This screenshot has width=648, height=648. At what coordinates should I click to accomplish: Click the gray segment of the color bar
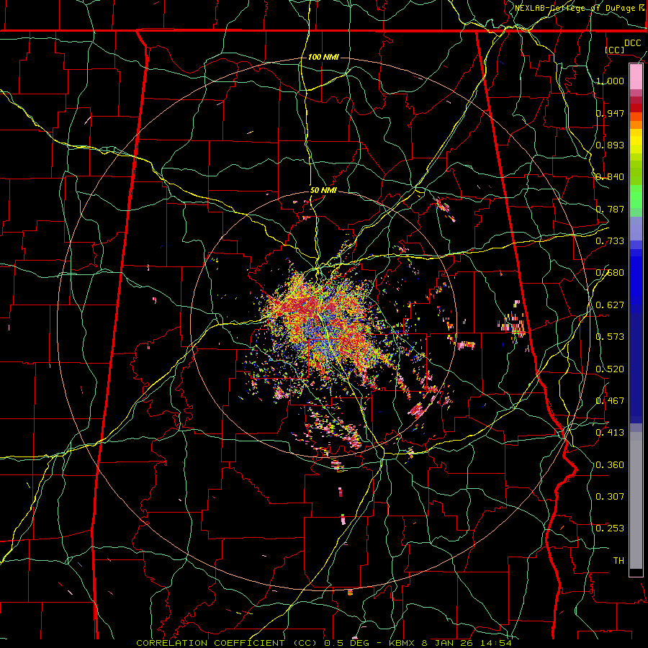pyautogui.click(x=636, y=500)
